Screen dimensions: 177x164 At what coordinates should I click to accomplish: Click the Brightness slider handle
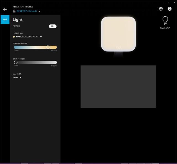tap(16, 62)
